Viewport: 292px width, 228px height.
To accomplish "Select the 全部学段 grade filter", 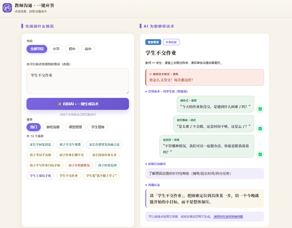I will tap(37, 49).
